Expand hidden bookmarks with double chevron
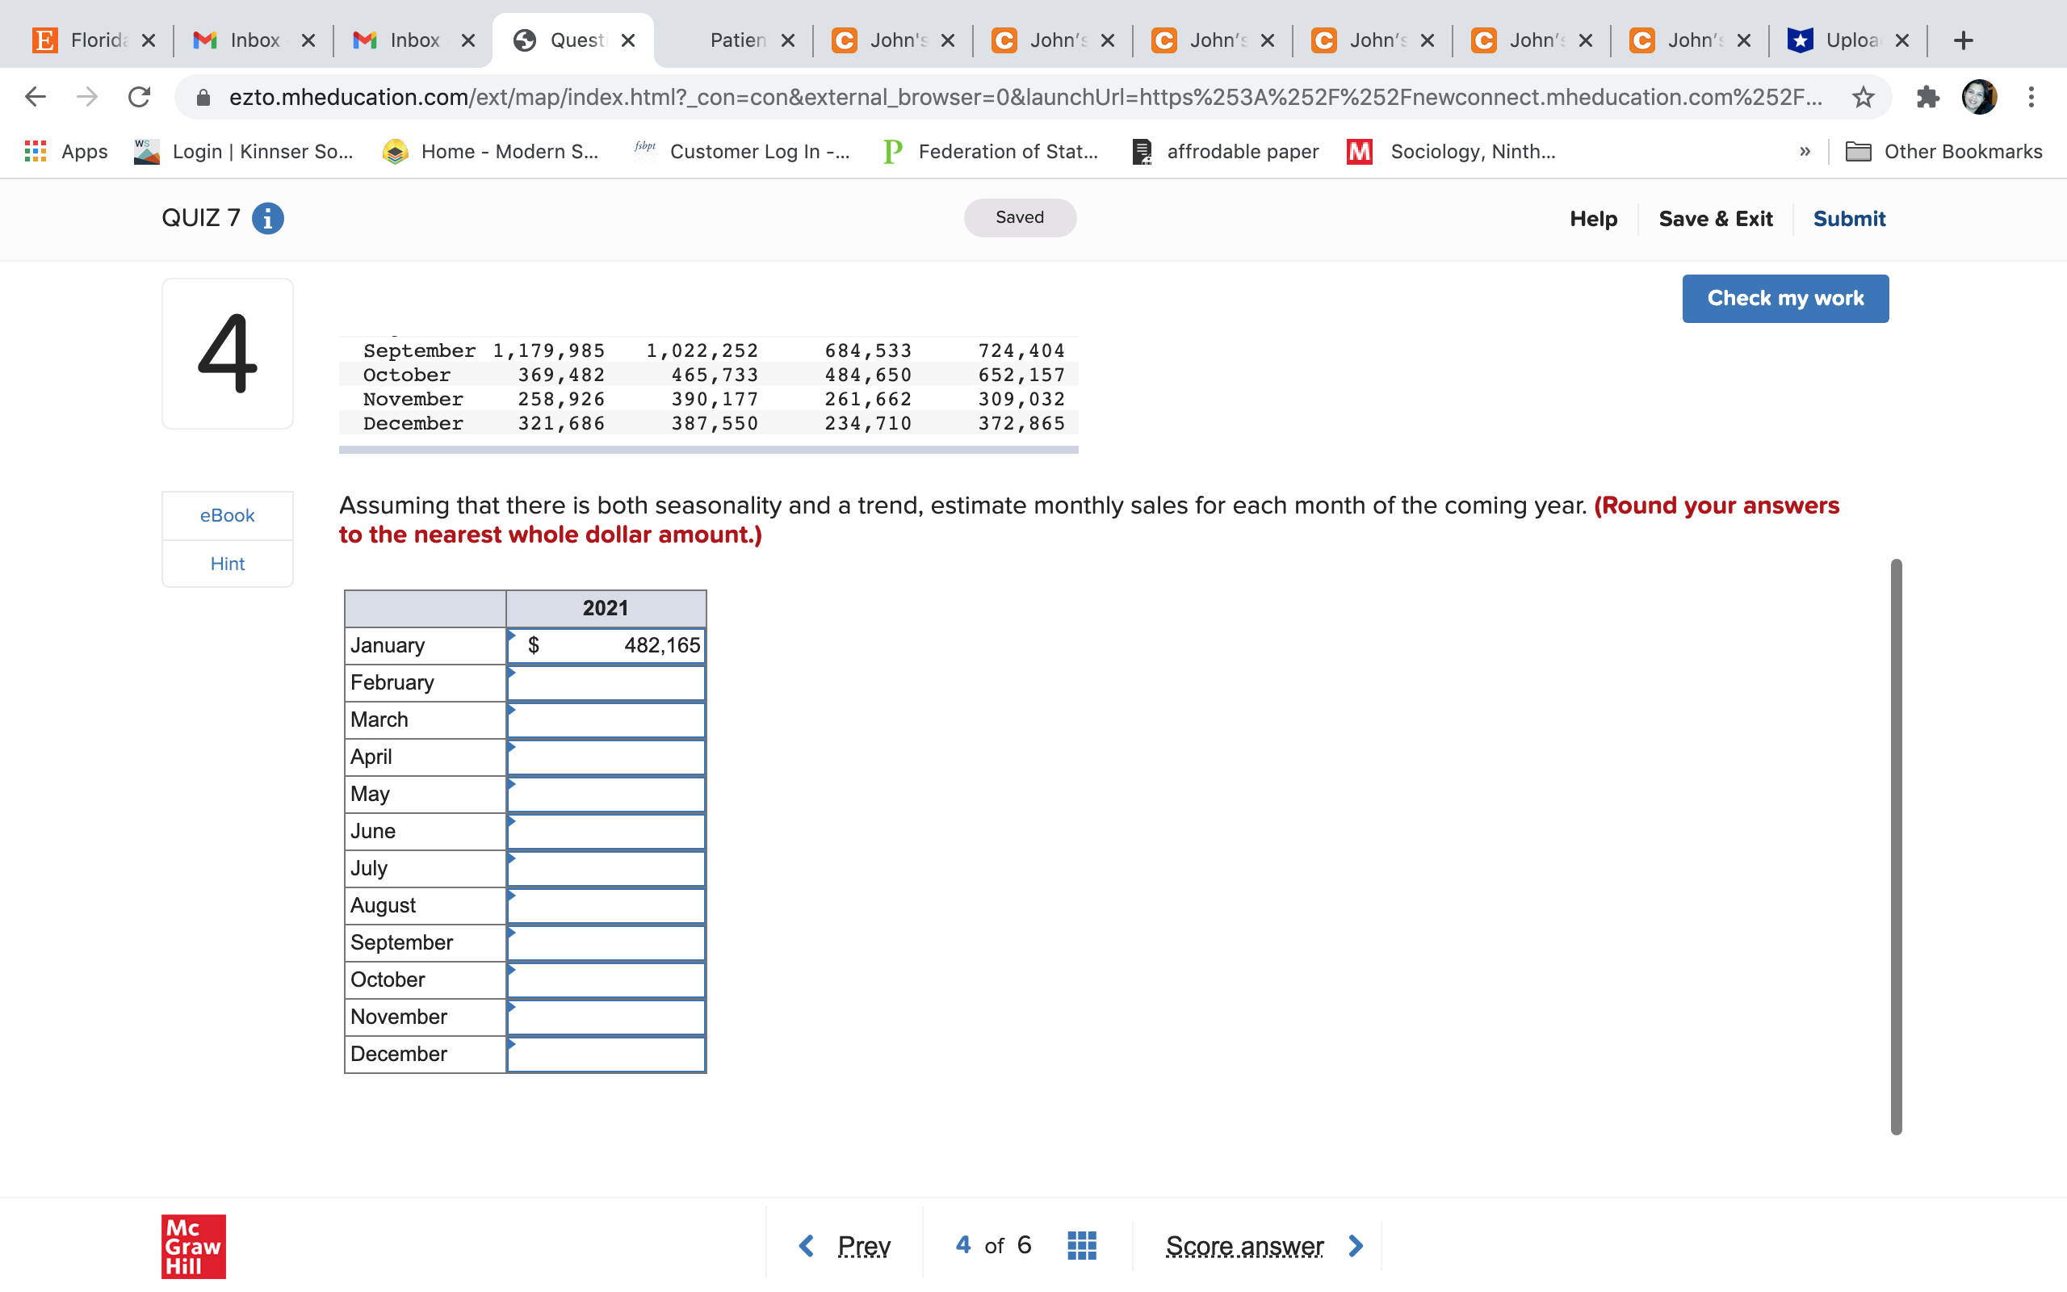This screenshot has width=2067, height=1292. click(x=1804, y=151)
